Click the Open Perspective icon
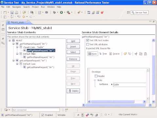Viewport: 157px width, 118px height. click(128, 12)
